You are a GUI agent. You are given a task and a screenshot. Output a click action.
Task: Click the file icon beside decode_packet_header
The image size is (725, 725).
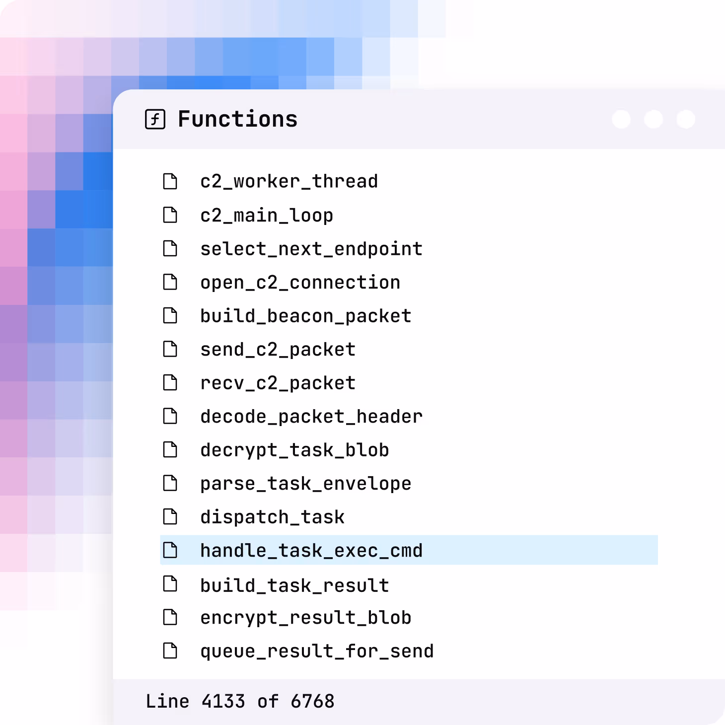[170, 417]
